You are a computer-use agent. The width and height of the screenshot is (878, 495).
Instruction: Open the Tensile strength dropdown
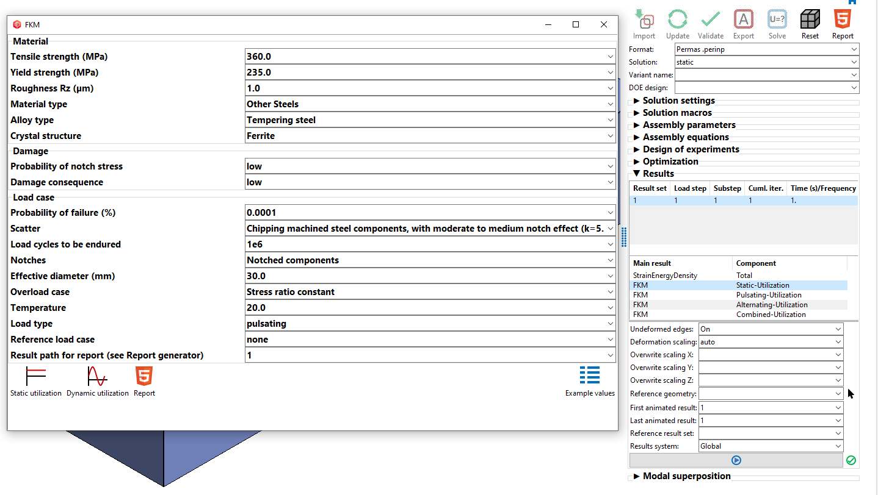click(x=611, y=57)
